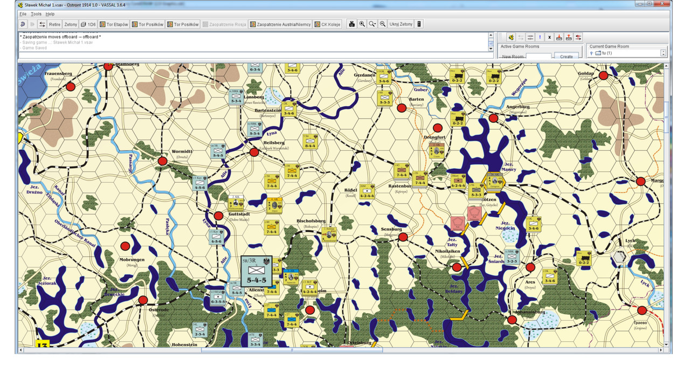
Task: Click the red Angerburg town marker
Action: pos(493,118)
